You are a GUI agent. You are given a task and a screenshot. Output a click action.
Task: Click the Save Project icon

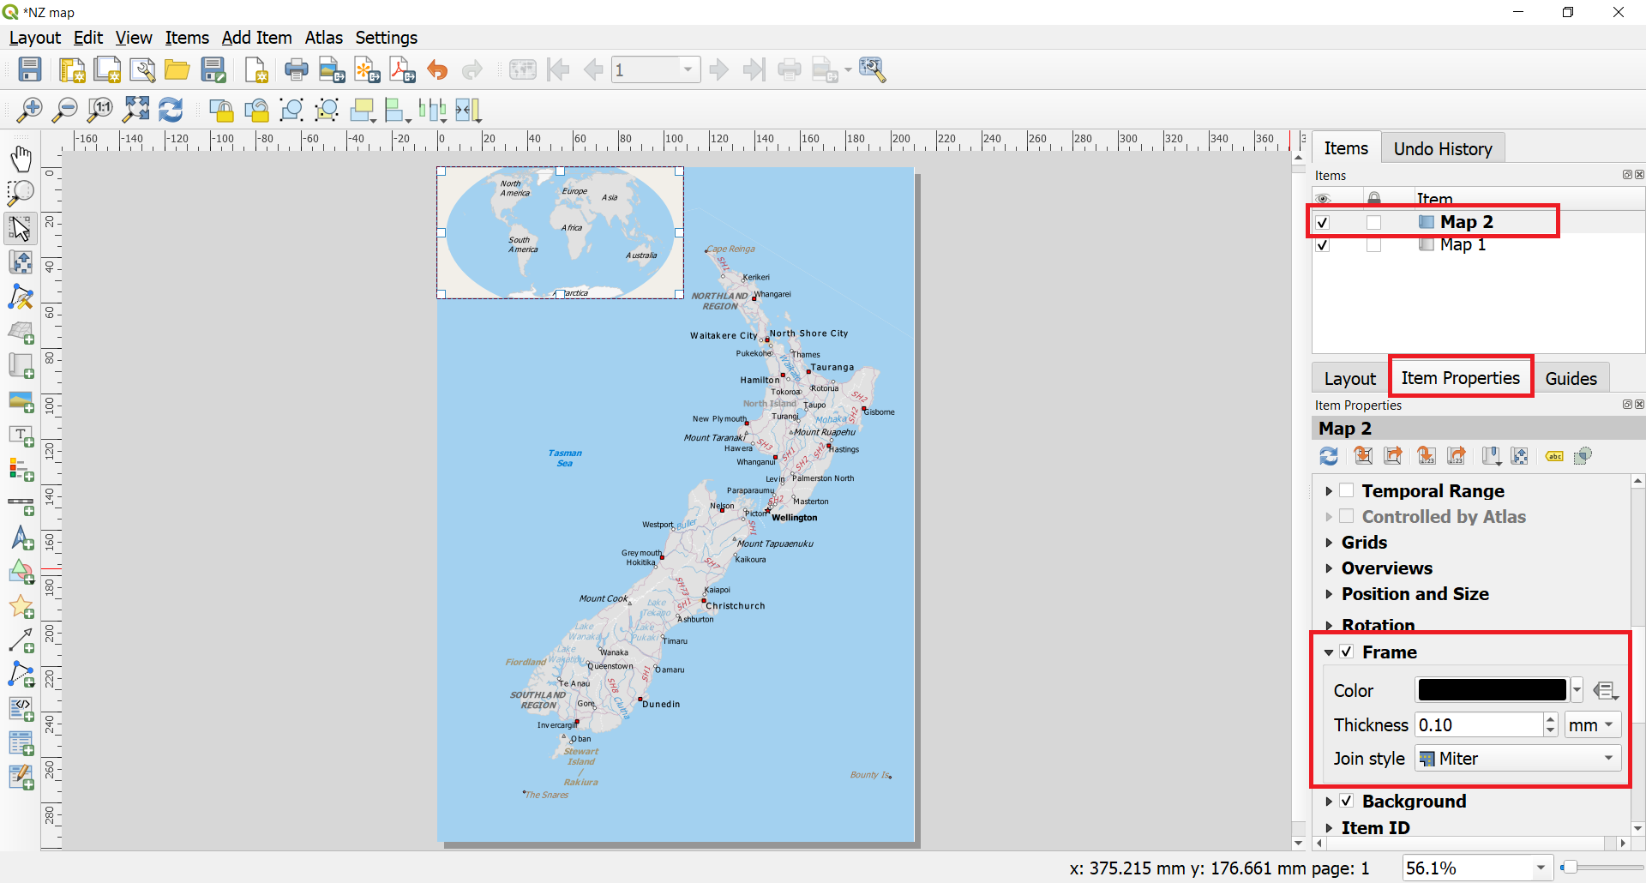[x=30, y=69]
